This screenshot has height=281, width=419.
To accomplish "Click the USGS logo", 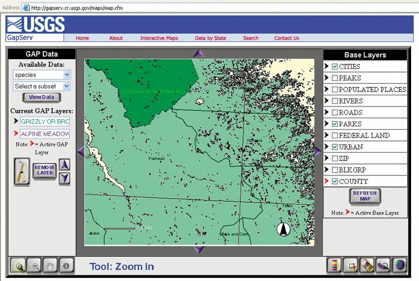I will coord(35,24).
